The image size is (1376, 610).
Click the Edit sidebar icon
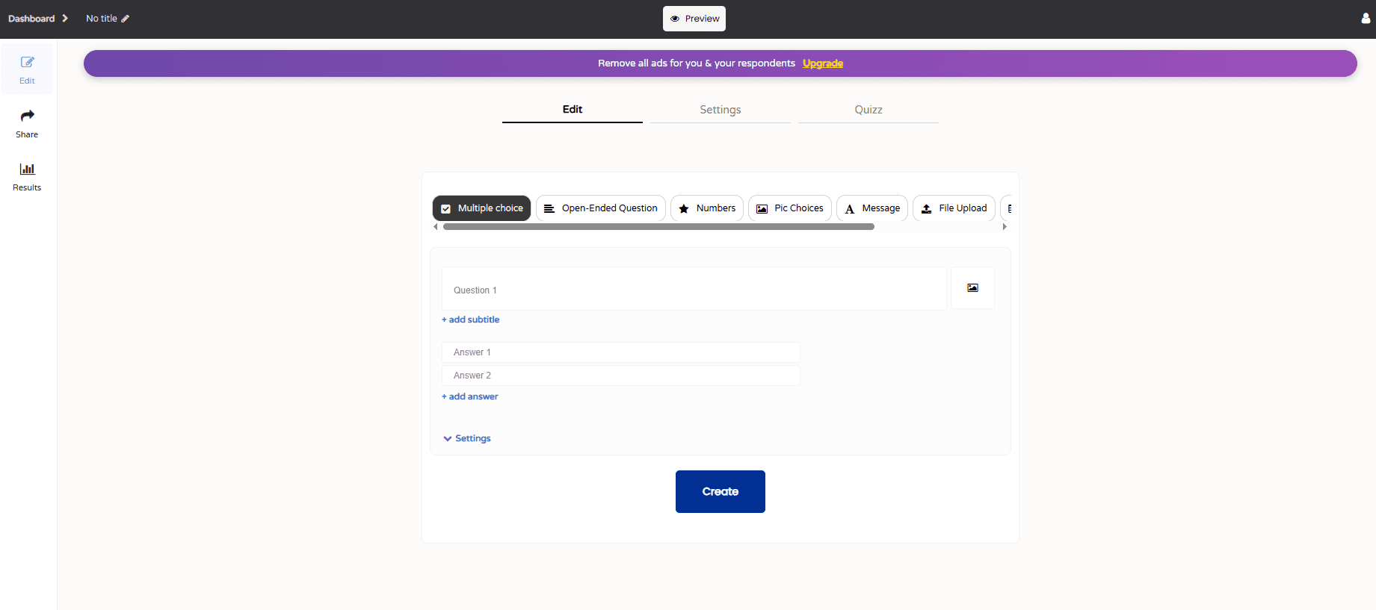point(27,63)
